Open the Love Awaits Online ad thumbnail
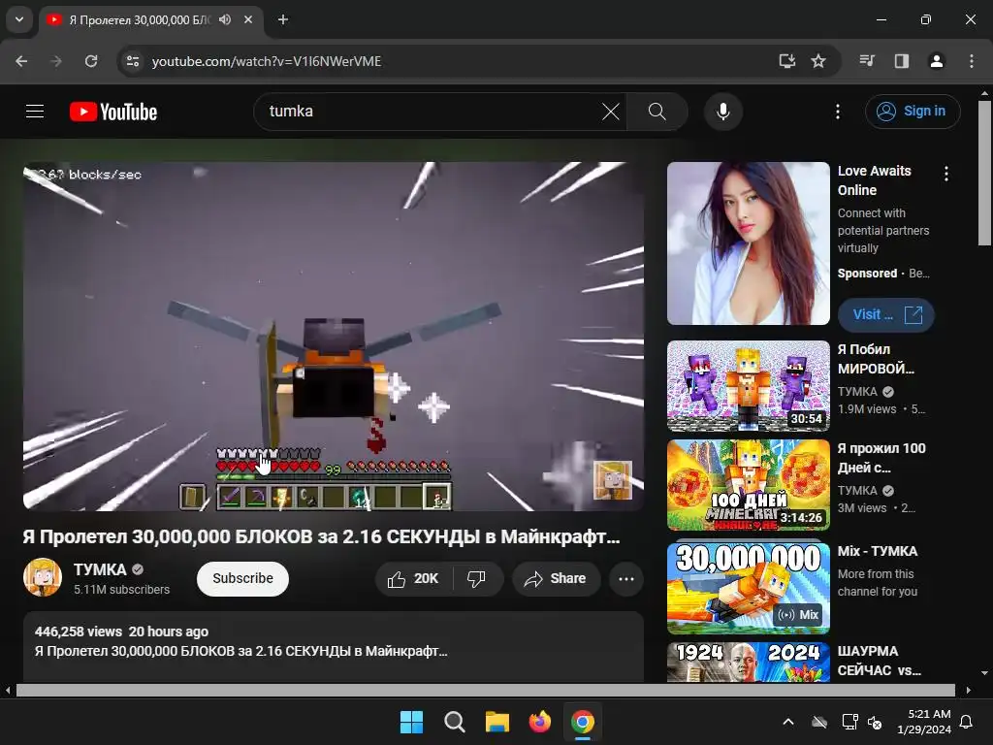The width and height of the screenshot is (993, 745). coord(748,243)
